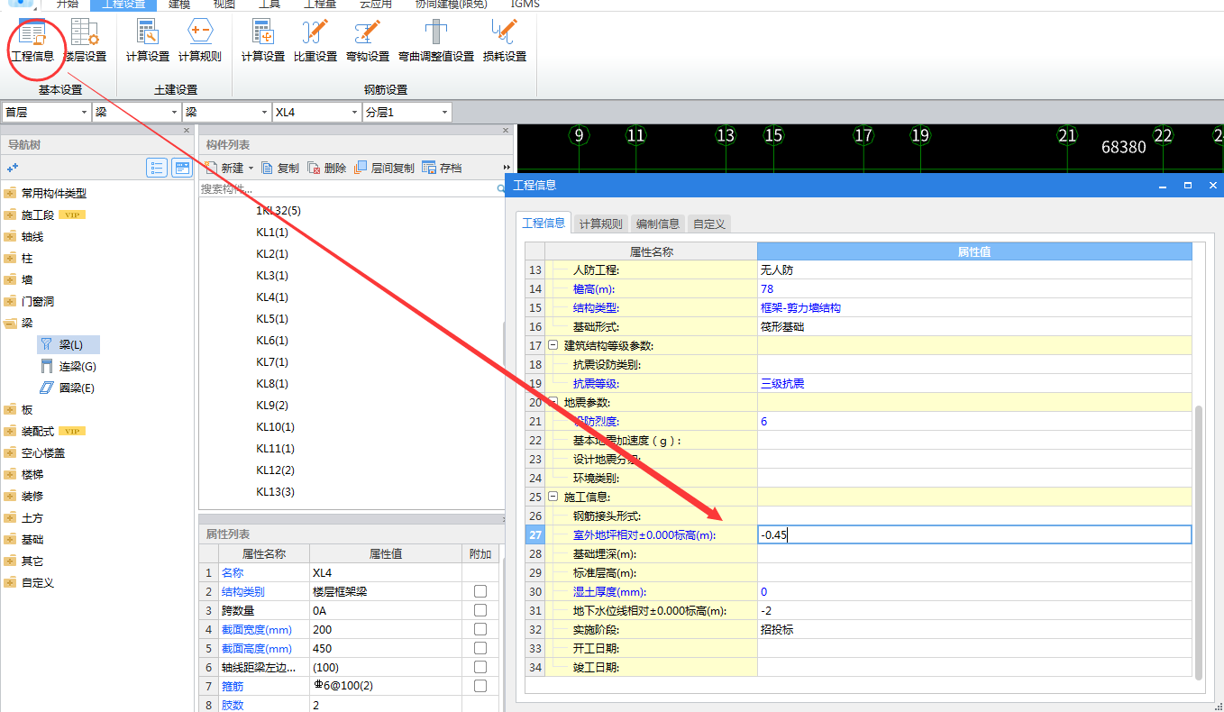
Task: Click 新建 in the component list toolbar
Action: 224,168
